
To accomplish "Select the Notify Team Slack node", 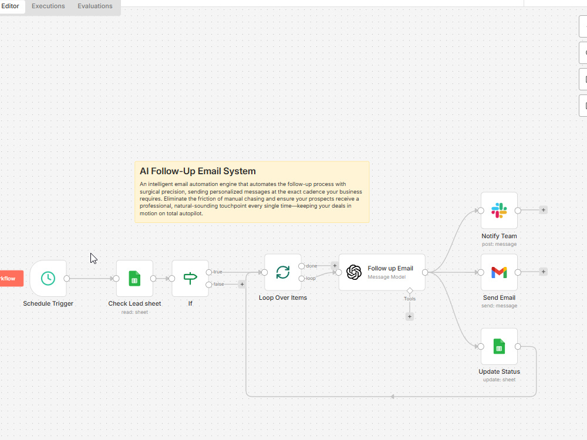I will [x=499, y=210].
